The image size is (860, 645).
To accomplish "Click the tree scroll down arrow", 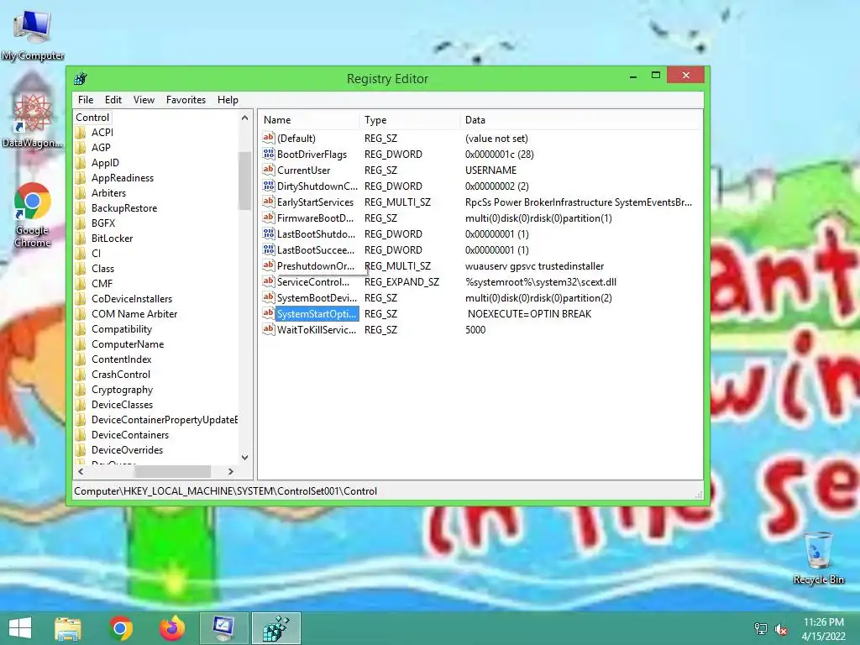I will (x=244, y=458).
